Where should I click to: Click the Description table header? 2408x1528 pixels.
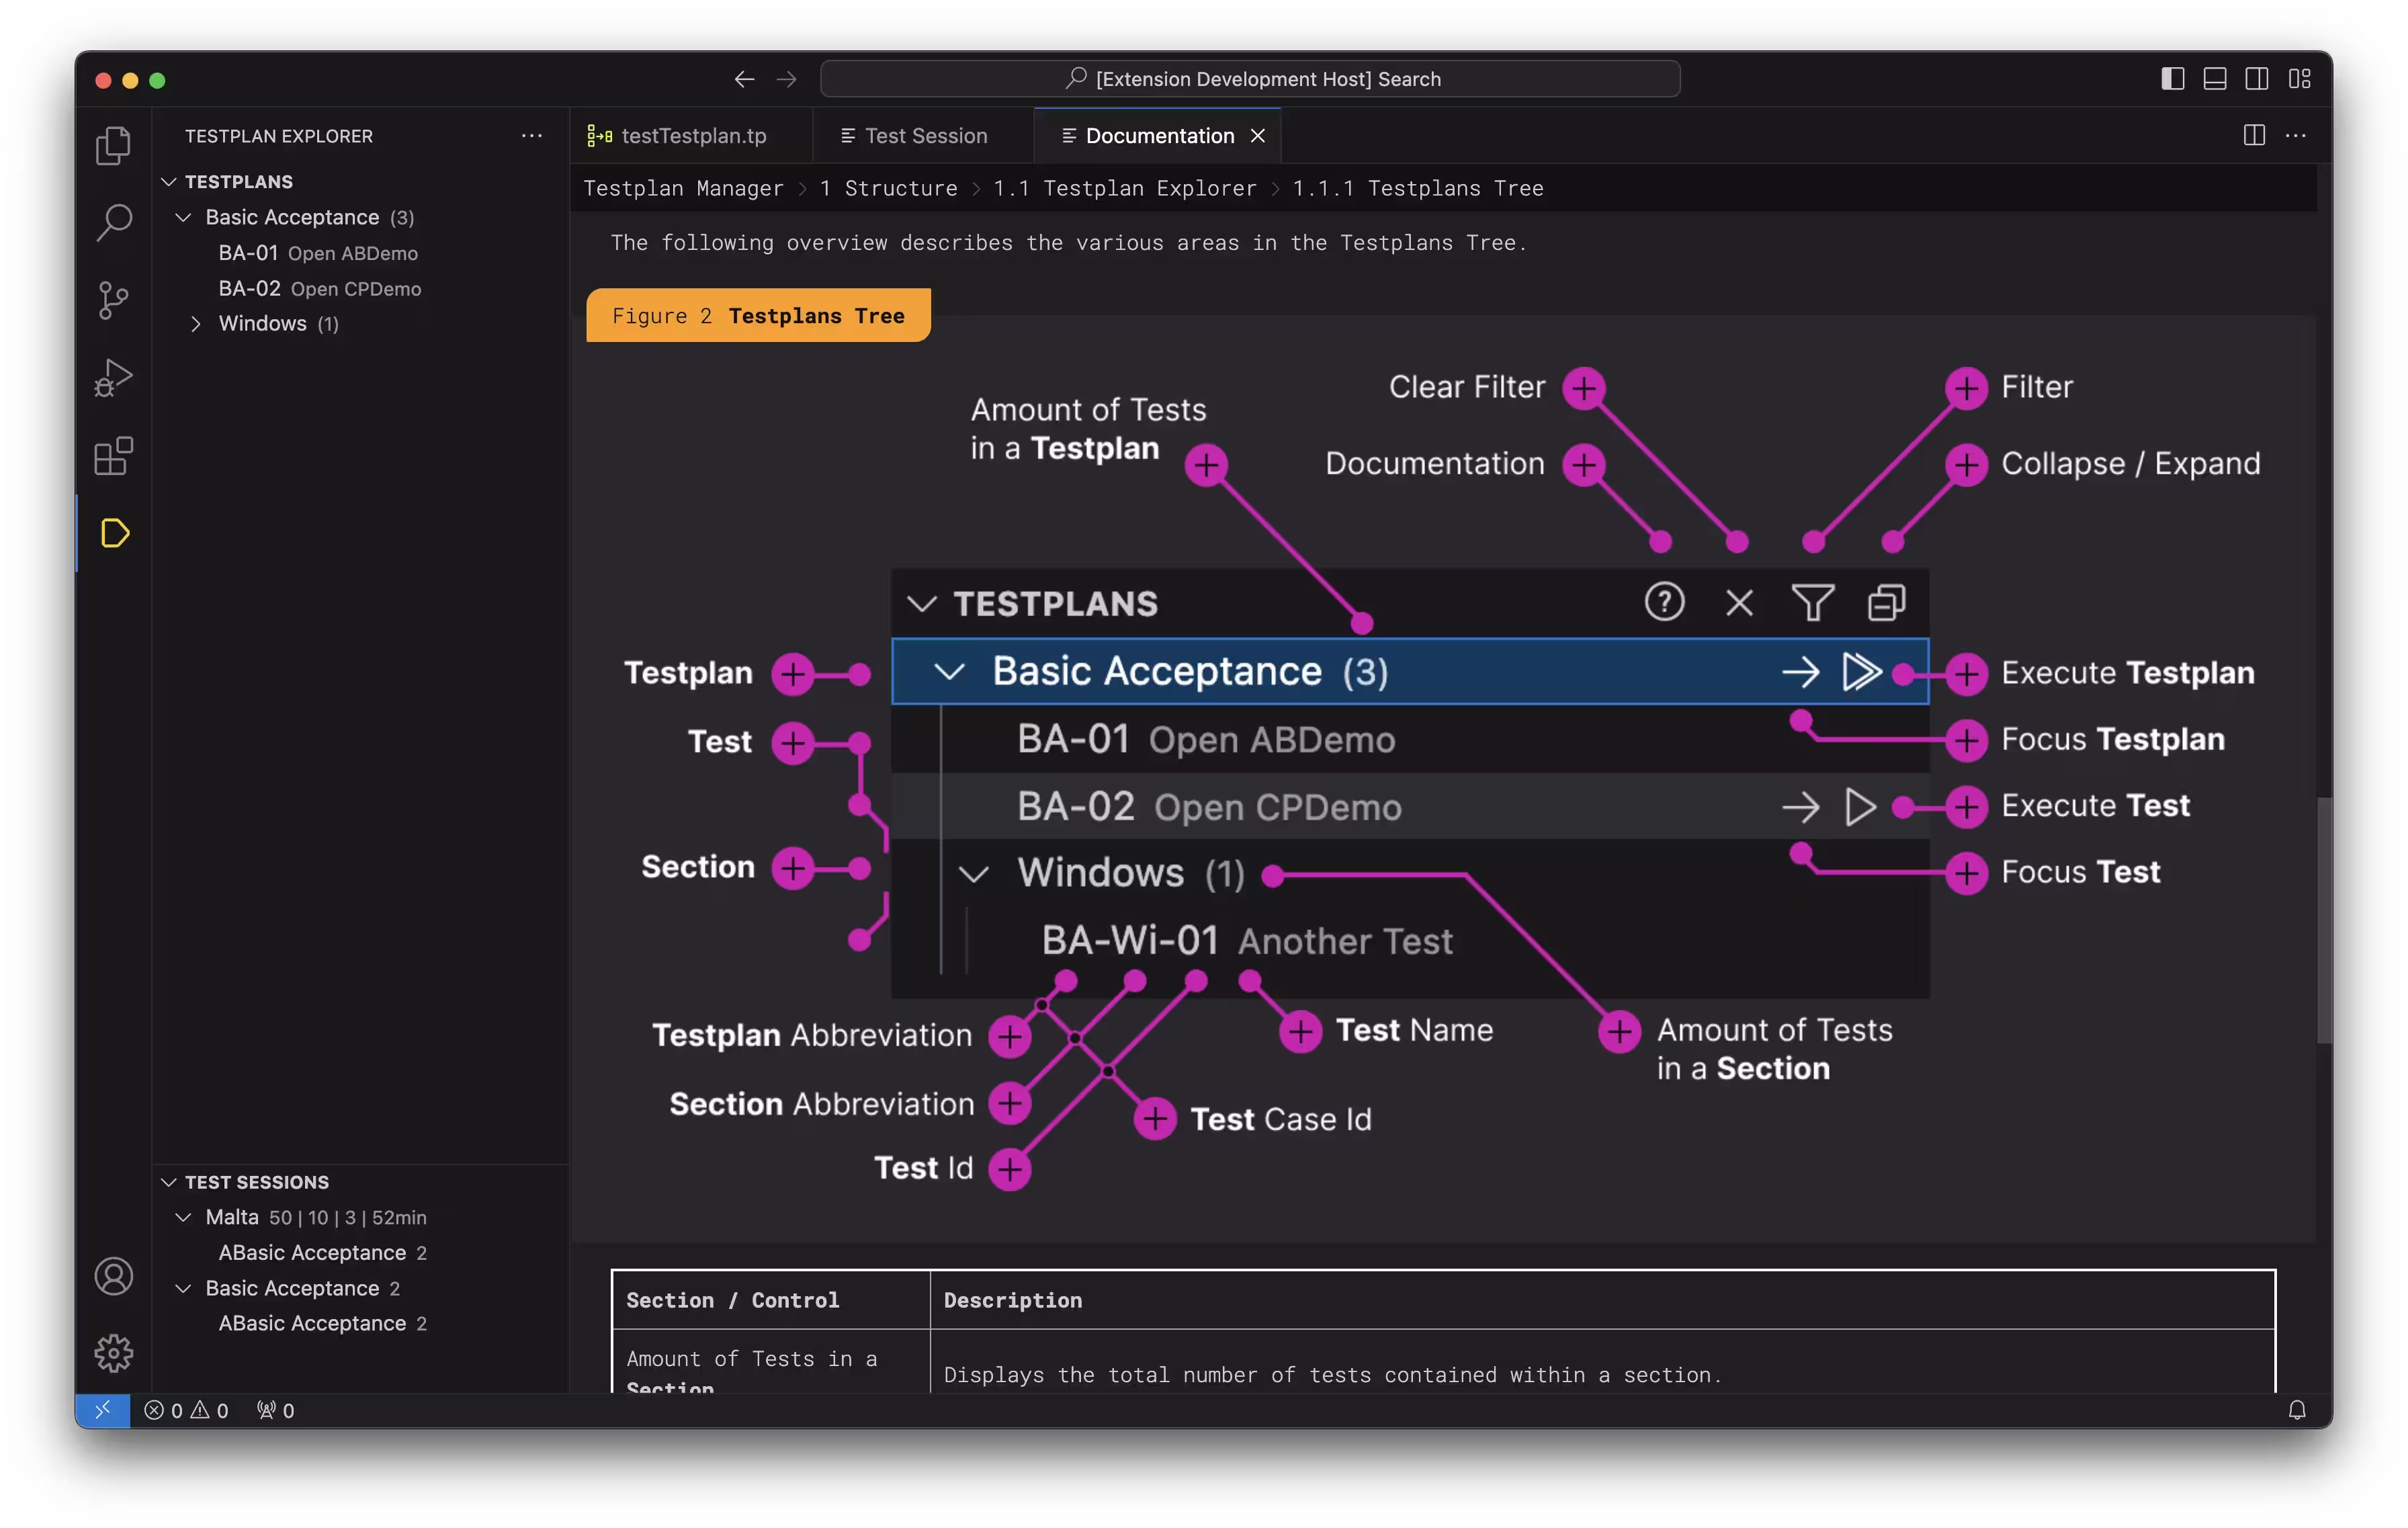(1602, 1300)
